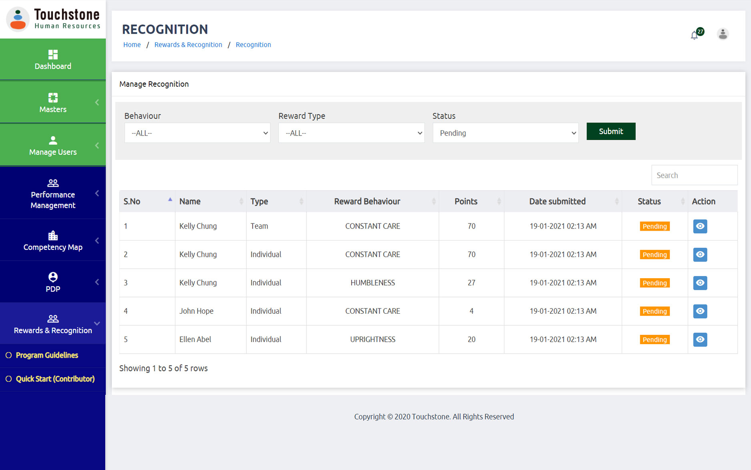Select Quick Start (Contributor) sidebar item
This screenshot has width=751, height=470.
pyautogui.click(x=55, y=379)
